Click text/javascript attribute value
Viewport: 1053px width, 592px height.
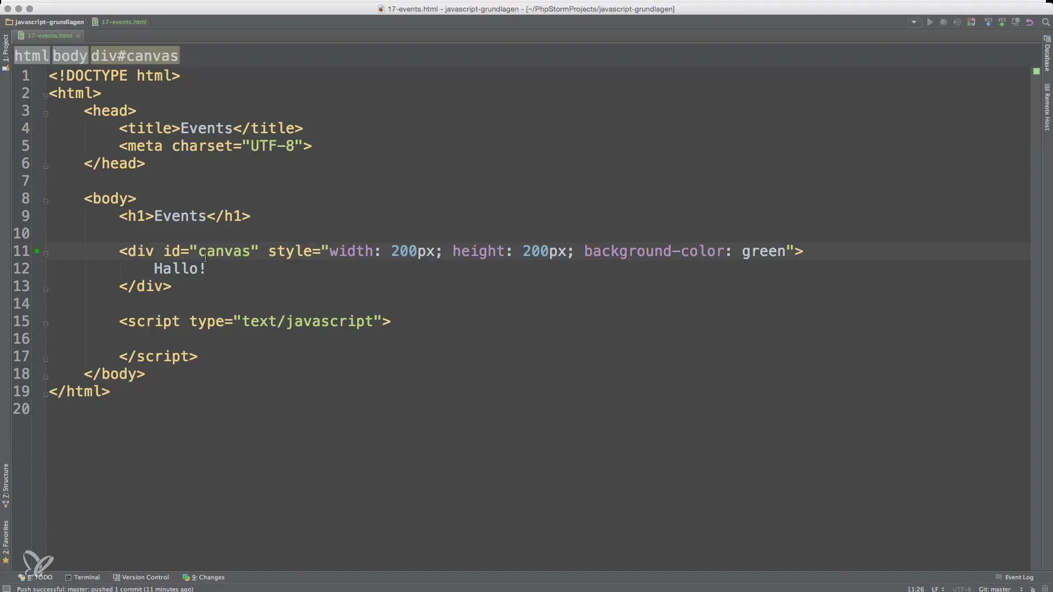(x=308, y=321)
